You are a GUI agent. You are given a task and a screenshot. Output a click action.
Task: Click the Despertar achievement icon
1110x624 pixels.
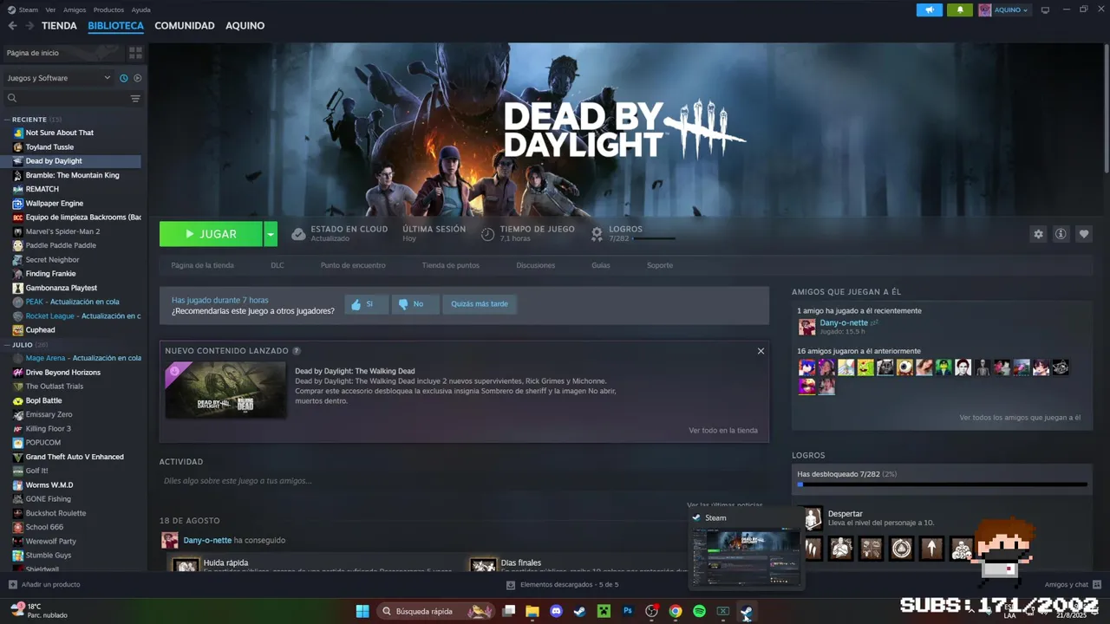tap(813, 518)
